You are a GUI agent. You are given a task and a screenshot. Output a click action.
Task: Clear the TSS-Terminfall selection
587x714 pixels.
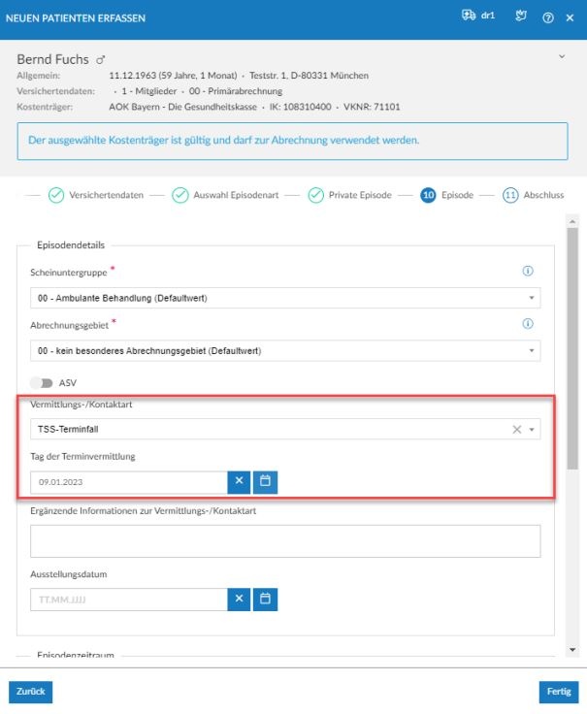coord(516,430)
